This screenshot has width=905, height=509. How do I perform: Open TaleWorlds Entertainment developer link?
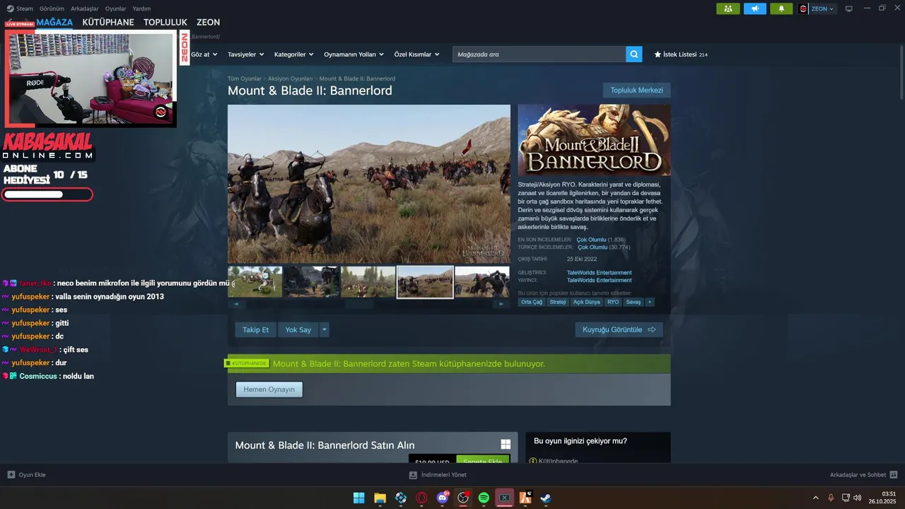pos(599,273)
